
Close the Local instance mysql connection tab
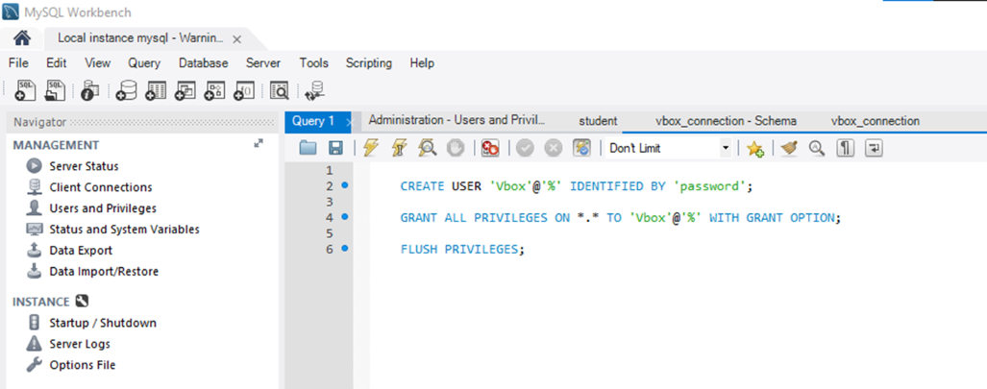tap(236, 39)
